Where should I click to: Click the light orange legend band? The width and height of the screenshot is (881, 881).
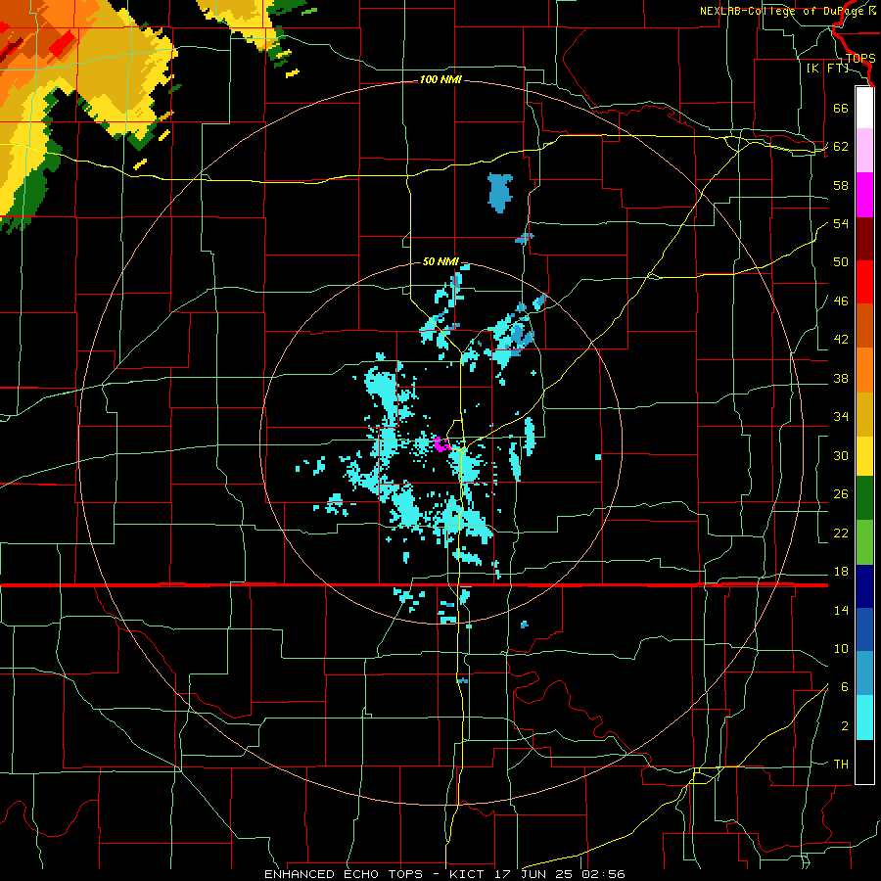click(x=864, y=370)
